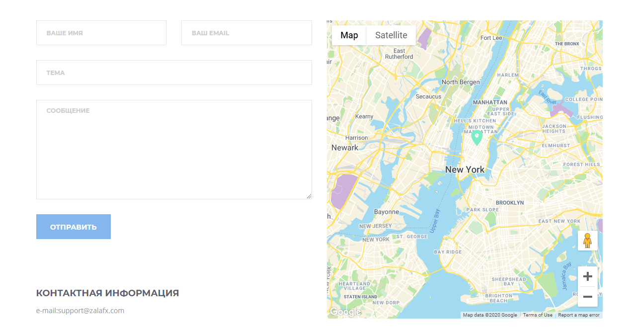Focus the ТЕМА subject field
The image size is (625, 334).
click(x=174, y=73)
